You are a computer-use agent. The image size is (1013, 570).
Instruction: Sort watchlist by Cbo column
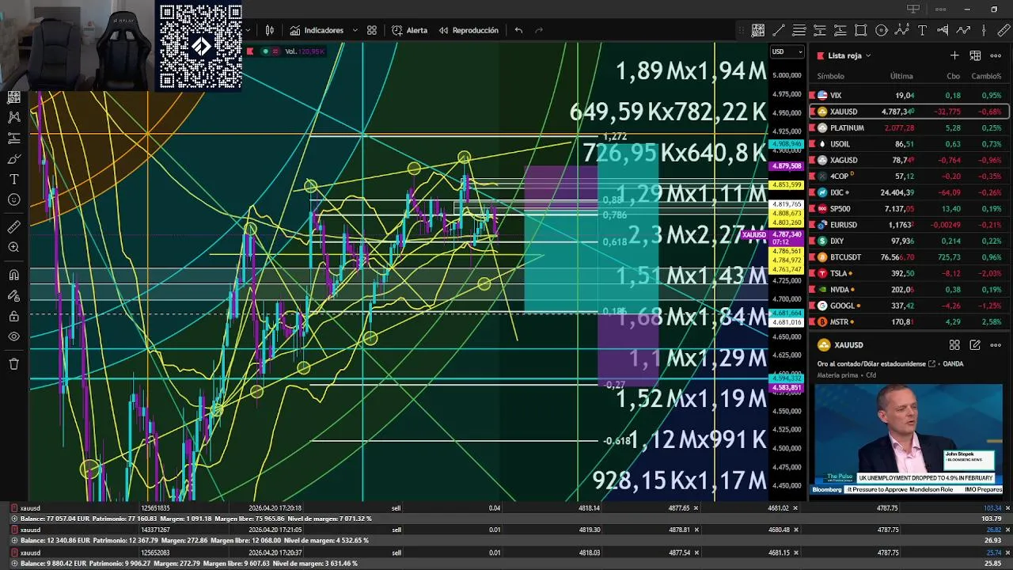click(953, 76)
